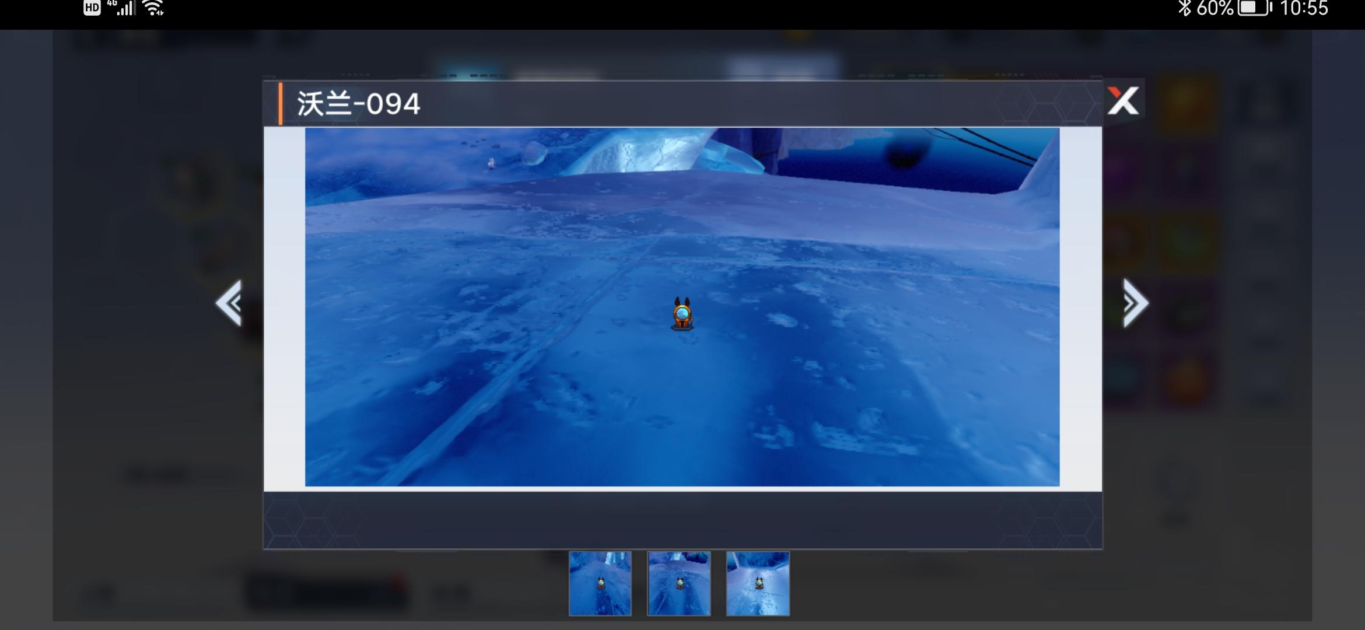Screen dimensions: 1365x630
Task: Tap the battery indicator icon
Action: click(x=1255, y=8)
